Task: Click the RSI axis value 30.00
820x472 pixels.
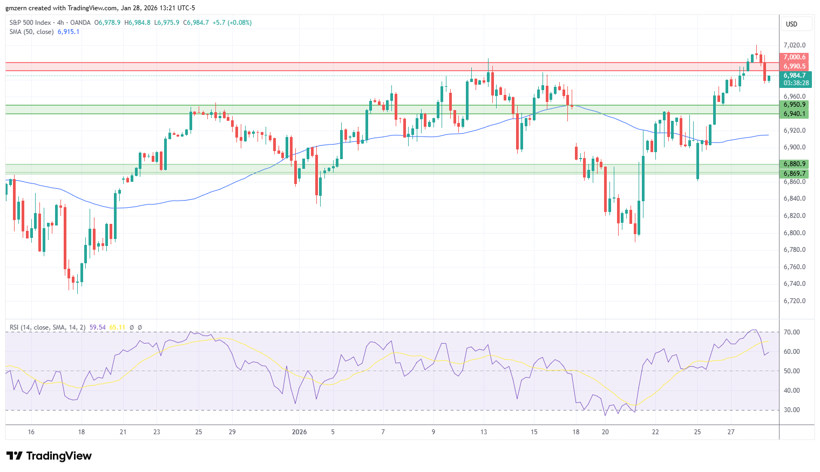Action: [x=791, y=410]
